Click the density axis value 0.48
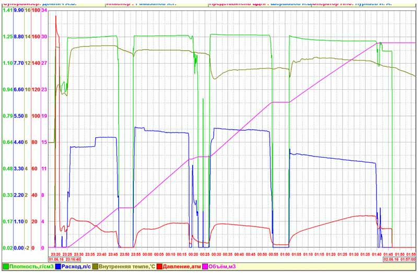Viewport: 418px width, 273px height. (x=7, y=169)
